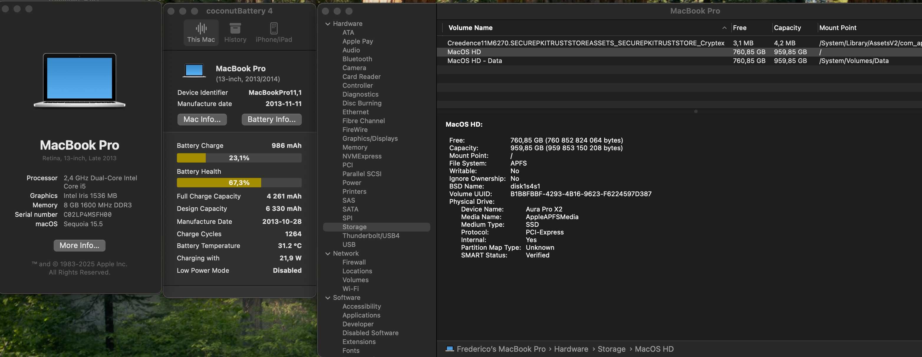
Task: Select SAS in the Hardware list
Action: pyautogui.click(x=348, y=201)
